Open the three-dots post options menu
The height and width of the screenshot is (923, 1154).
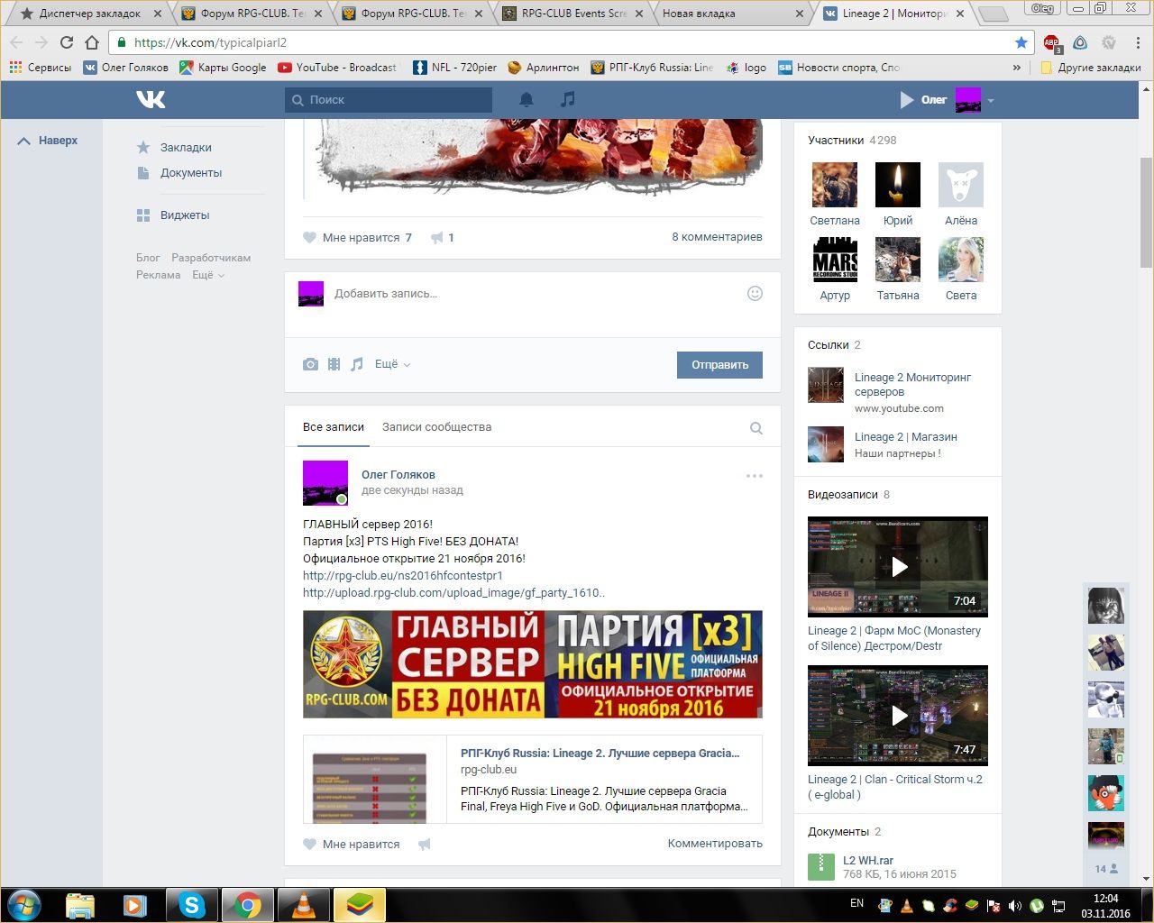tap(754, 476)
